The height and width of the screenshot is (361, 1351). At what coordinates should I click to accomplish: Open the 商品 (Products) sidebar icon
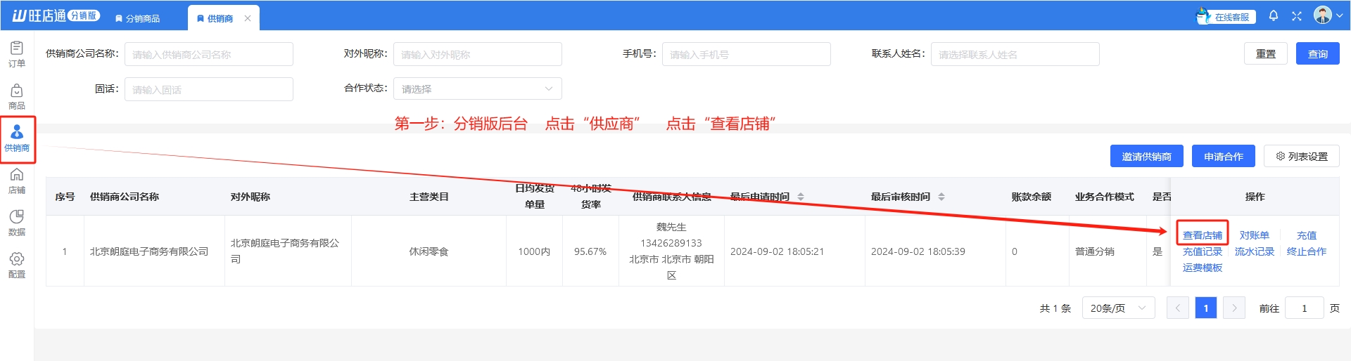click(17, 96)
